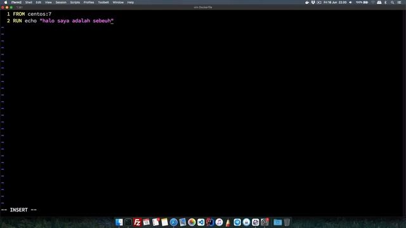Open the pencil drawing app in dock
The height and width of the screenshot is (228, 406).
tap(228, 222)
